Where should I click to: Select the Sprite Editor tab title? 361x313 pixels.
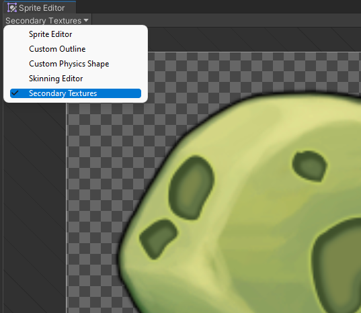[42, 8]
